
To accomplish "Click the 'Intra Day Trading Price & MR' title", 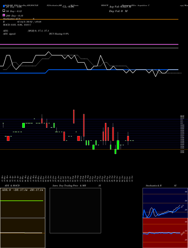I will (x=69, y=186).
